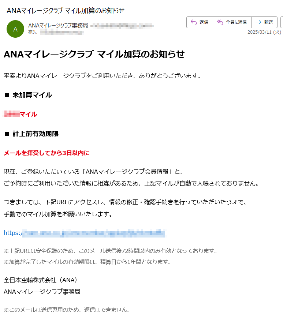This screenshot has height=314, width=283.
Task: Click the 未加算マイル section heading
Action: tap(32, 95)
